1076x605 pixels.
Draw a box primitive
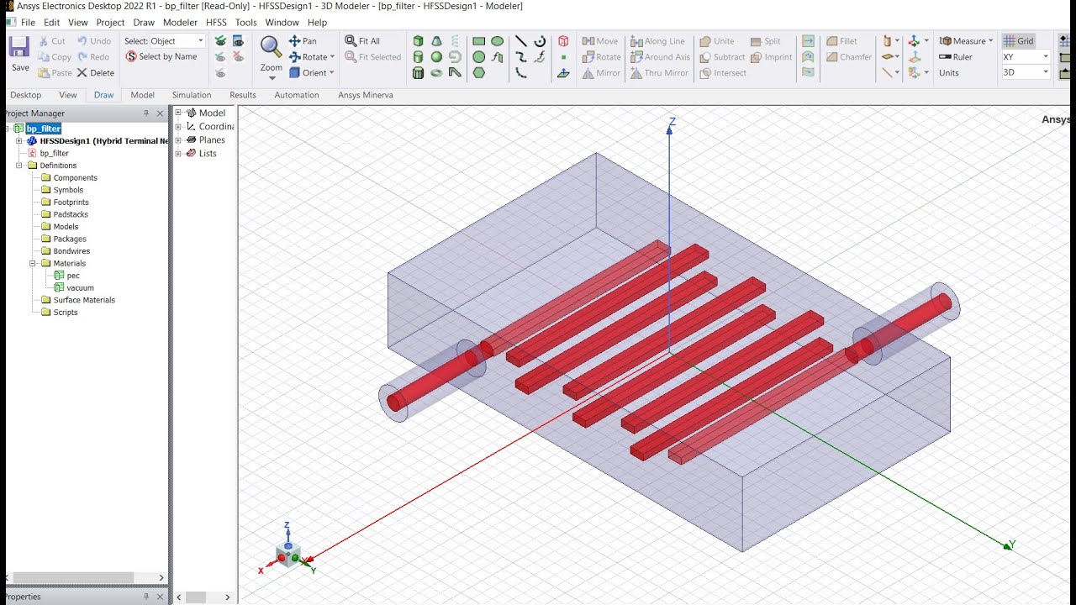click(418, 41)
